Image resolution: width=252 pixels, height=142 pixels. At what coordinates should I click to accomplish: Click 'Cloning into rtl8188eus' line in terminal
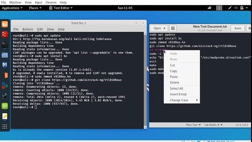point(36,83)
